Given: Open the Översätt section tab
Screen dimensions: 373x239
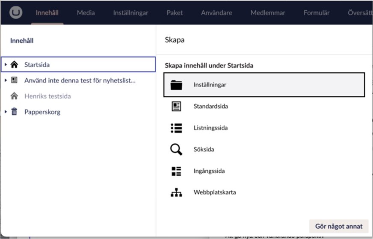Looking at the screenshot, I should pos(360,12).
